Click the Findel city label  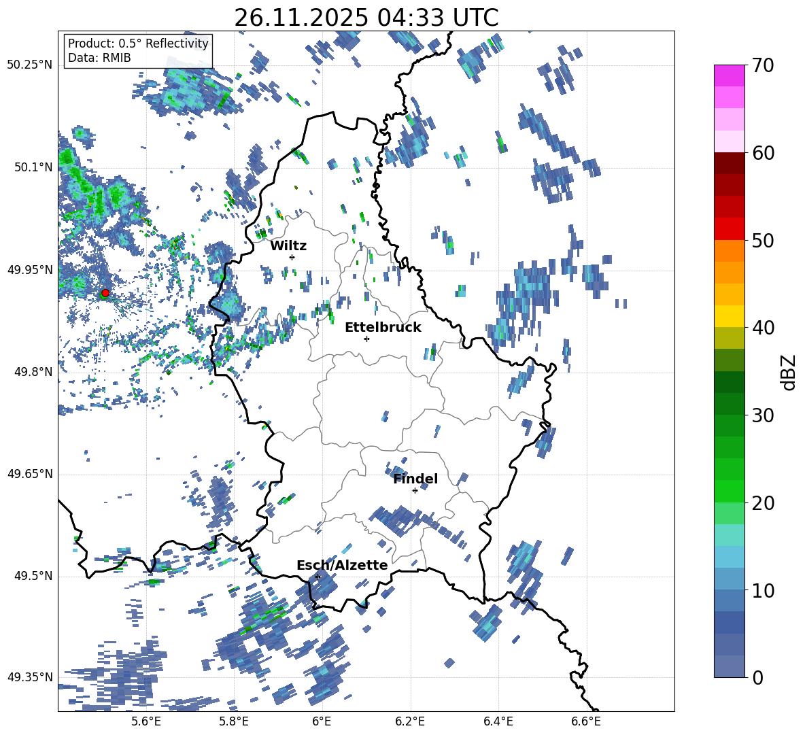coord(415,479)
